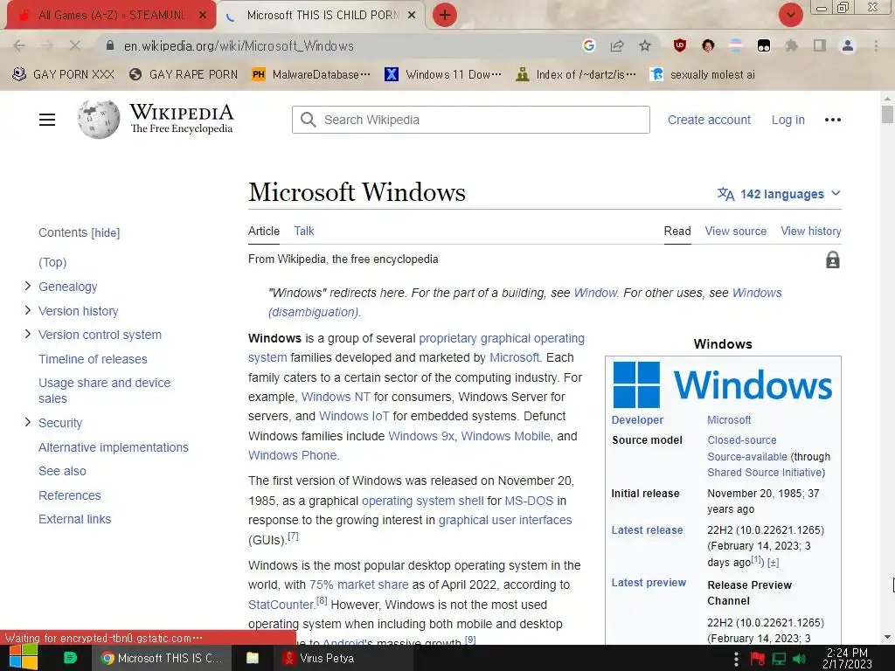Focus the Search Wikipedia input field
895x671 pixels.
[x=470, y=120]
